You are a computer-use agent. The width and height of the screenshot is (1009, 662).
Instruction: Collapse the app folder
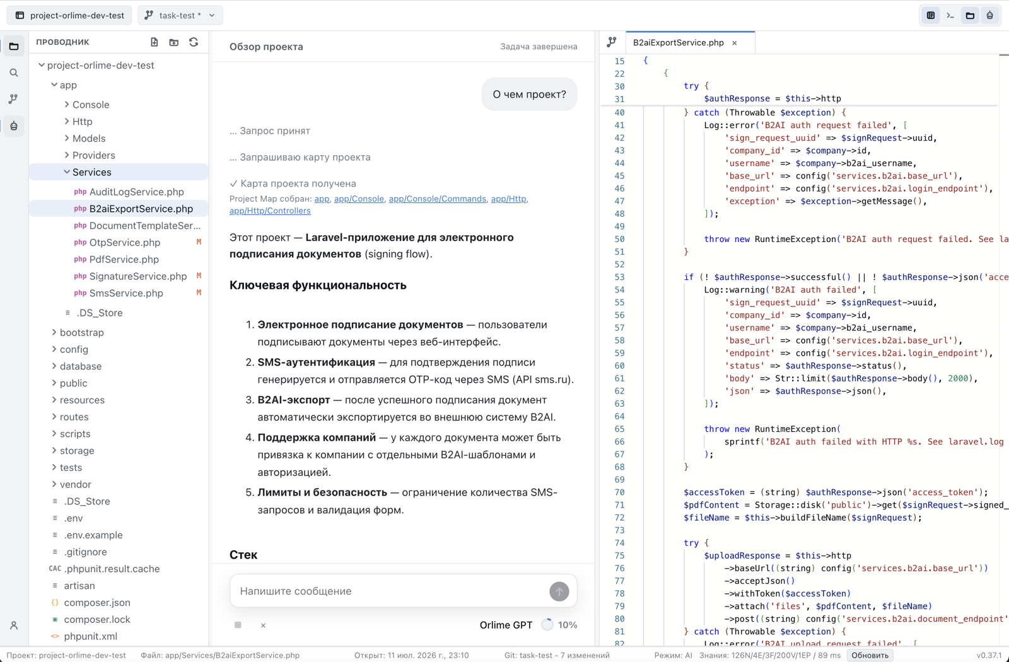[54, 84]
